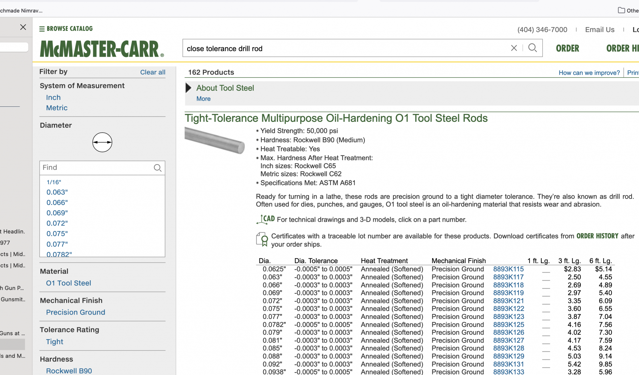The image size is (639, 375).
Task: Open part number 8893K117
Action: coord(508,277)
